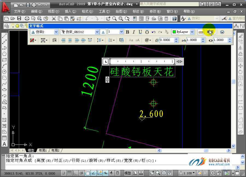The width and height of the screenshot is (246, 177).
Task: Click the Stack fraction icon
Action: point(167,32)
